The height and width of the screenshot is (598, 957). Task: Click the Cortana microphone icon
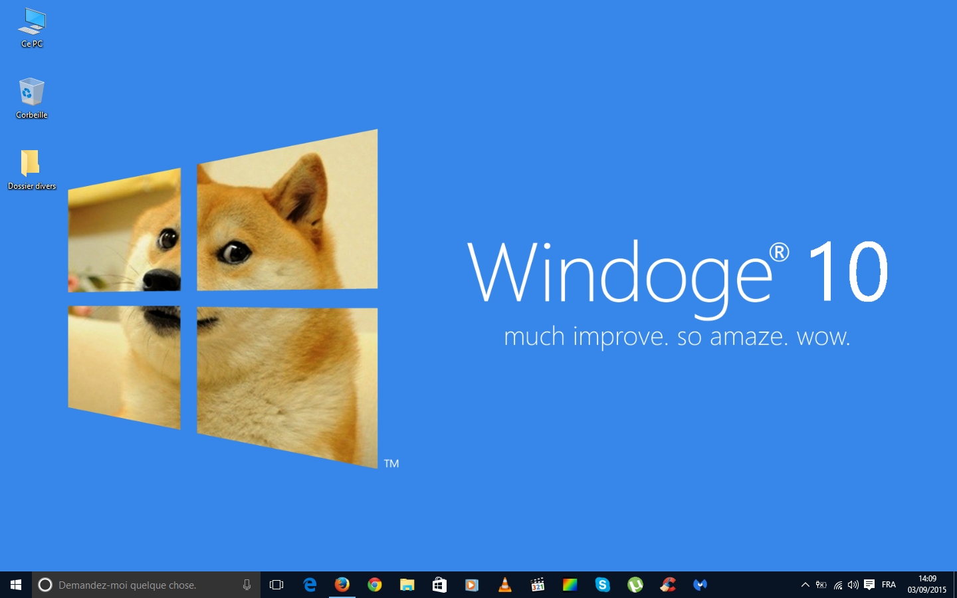click(247, 585)
